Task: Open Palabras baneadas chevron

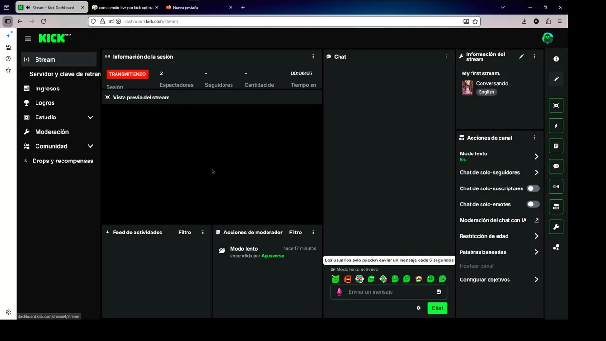Action: (x=536, y=252)
